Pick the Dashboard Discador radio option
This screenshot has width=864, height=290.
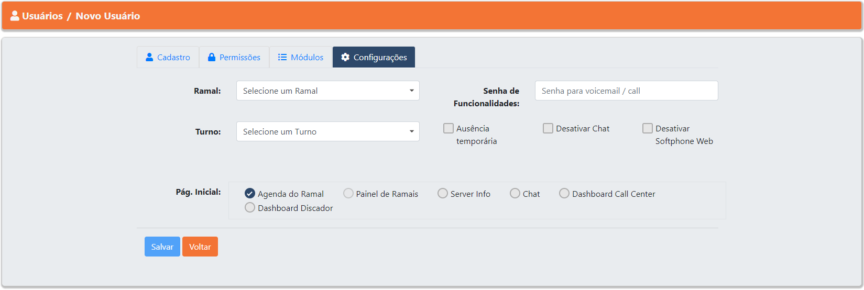click(250, 208)
